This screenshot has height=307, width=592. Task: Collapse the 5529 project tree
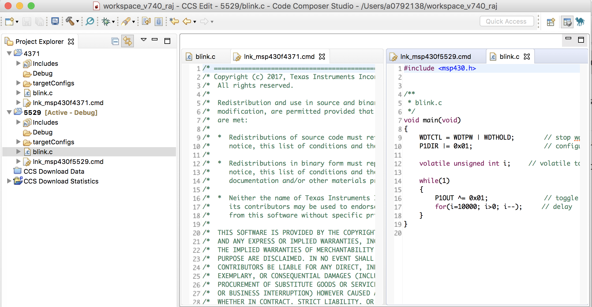pyautogui.click(x=9, y=113)
